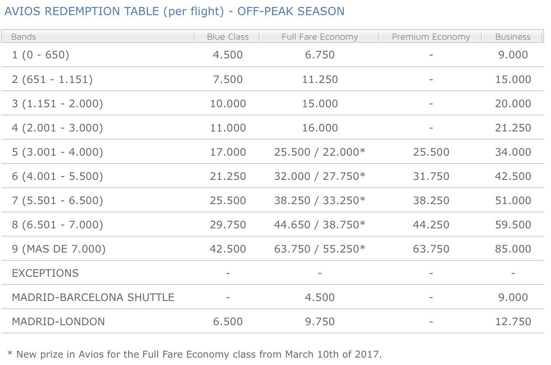Select the 9 (MAS DE 7.000) row label

(x=59, y=249)
